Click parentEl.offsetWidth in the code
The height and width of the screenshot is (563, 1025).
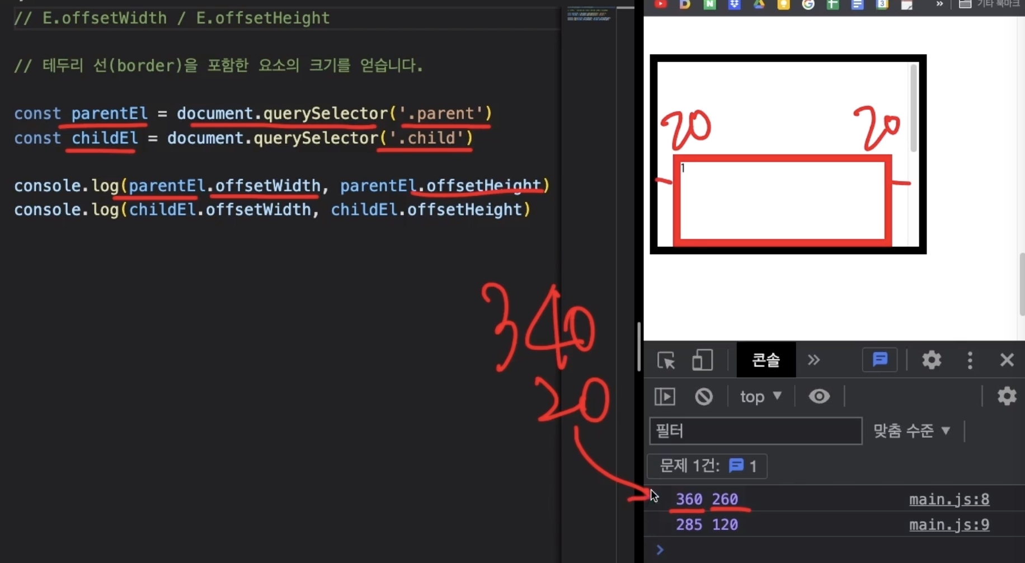(224, 186)
